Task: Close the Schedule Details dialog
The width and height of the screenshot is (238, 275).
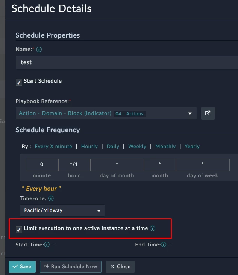Action: pyautogui.click(x=120, y=267)
